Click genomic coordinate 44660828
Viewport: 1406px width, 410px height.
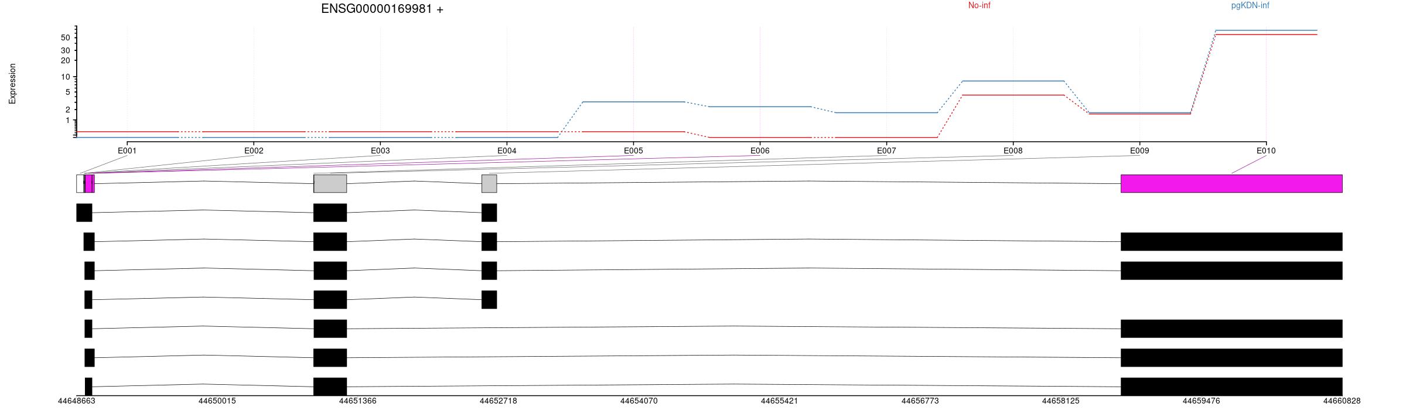pos(1342,401)
